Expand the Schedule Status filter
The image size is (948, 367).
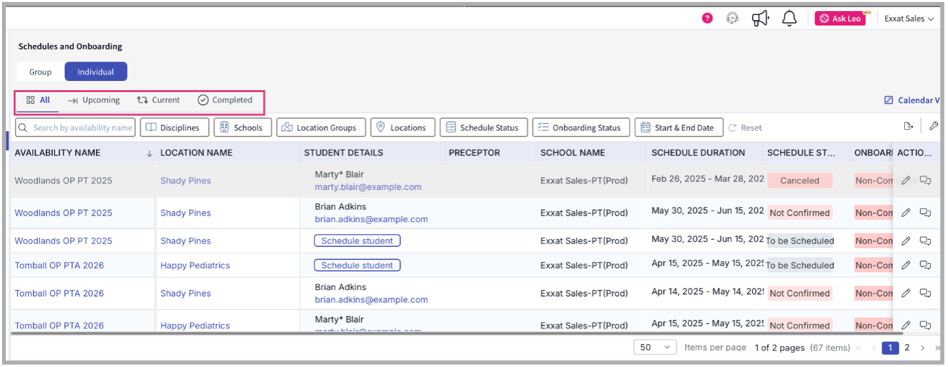(483, 128)
